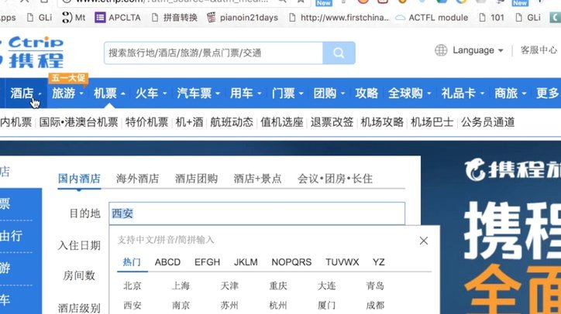
Task: Click the main search text field
Action: point(214,53)
